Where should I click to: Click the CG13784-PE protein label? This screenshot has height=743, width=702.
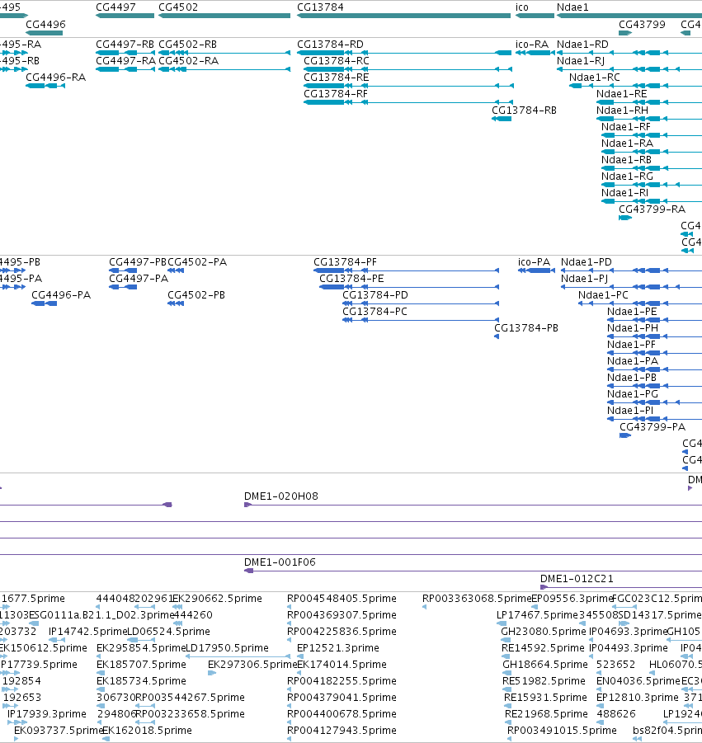click(x=351, y=278)
